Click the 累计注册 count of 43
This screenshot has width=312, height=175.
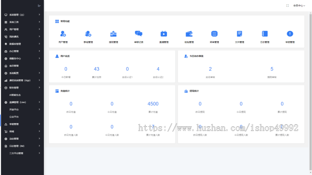pyautogui.click(x=97, y=69)
